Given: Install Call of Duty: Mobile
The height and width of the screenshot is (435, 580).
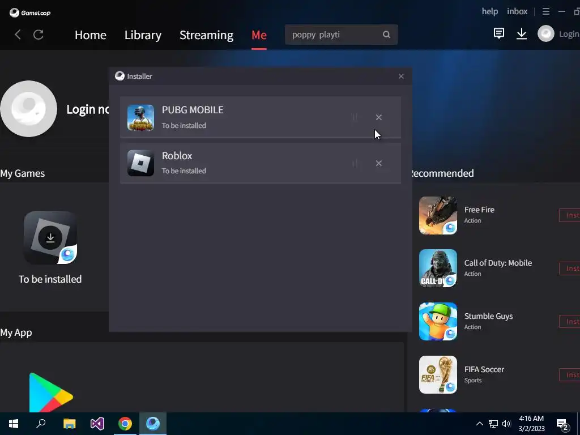Looking at the screenshot, I should (x=570, y=268).
